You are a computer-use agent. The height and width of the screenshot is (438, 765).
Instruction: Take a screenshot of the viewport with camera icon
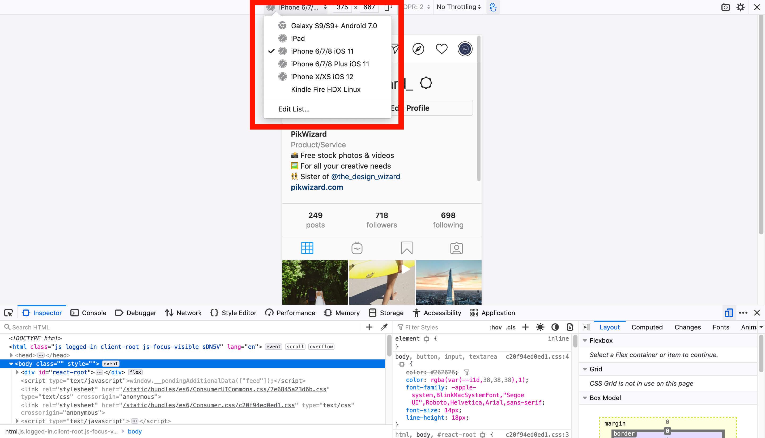coord(725,7)
